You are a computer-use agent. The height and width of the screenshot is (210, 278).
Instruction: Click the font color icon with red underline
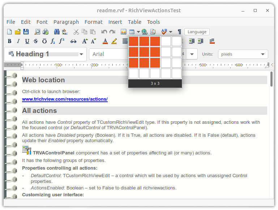click(x=105, y=41)
